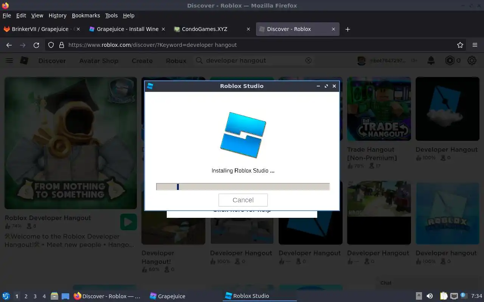Close the Discover - Roblox tab
Viewport: 484px width, 302px height.
tap(334, 29)
